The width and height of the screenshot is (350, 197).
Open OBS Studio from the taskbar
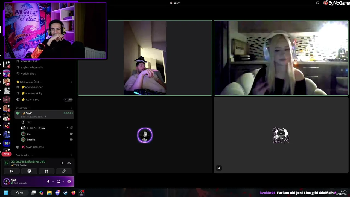[x=81, y=193]
